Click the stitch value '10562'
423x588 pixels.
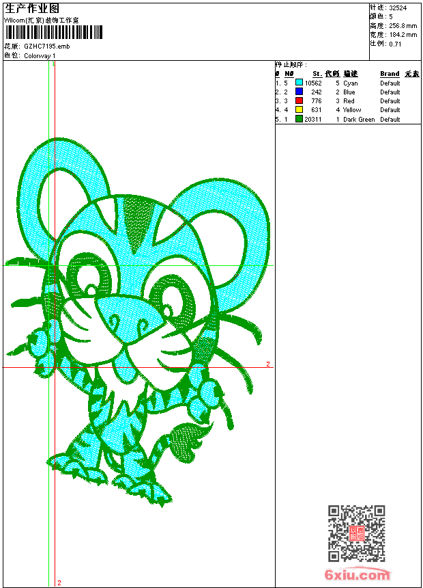(x=313, y=83)
